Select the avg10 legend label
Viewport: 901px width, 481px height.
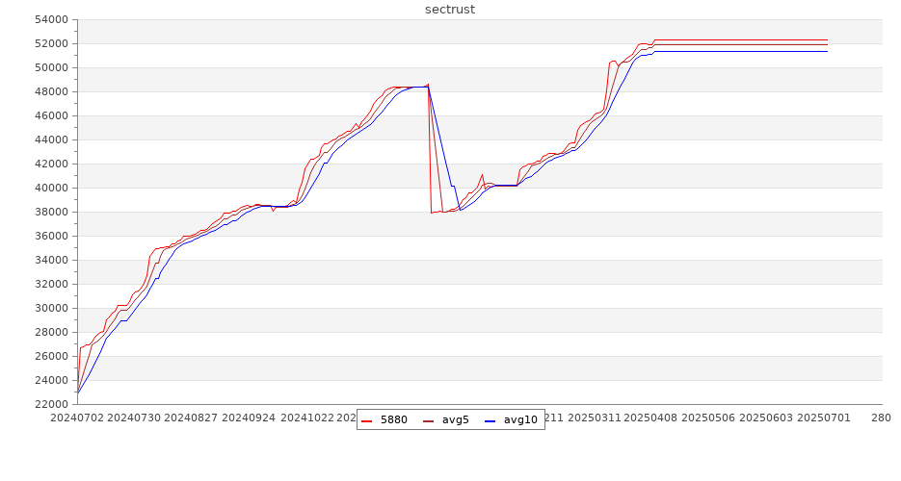[520, 419]
